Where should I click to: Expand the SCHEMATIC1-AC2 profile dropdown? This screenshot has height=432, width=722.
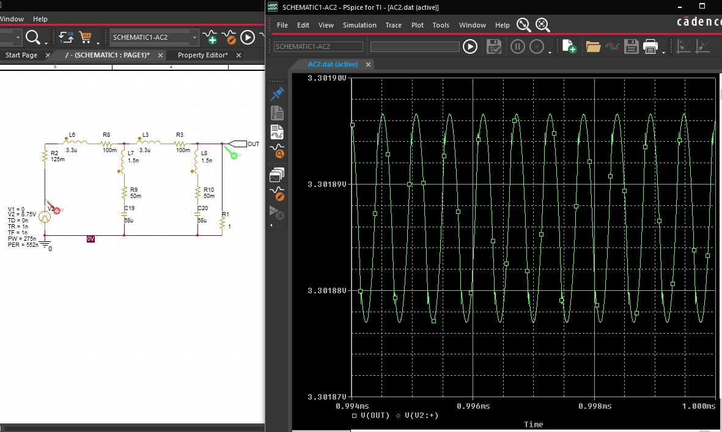click(x=195, y=38)
